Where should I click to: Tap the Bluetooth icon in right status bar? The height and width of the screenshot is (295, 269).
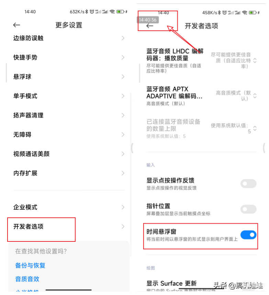tap(219, 13)
